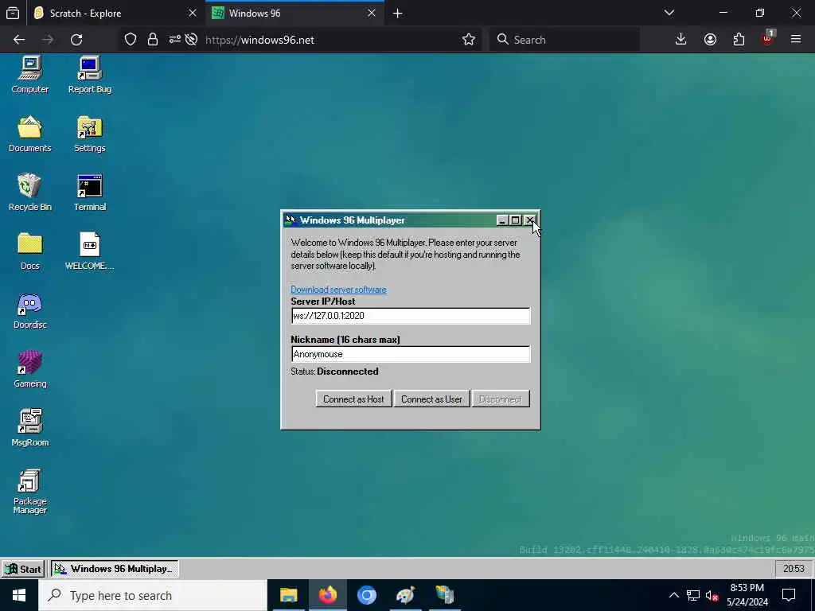Select the Windows 96 Multiplayer taskbar entry
This screenshot has height=611, width=815.
(x=115, y=569)
